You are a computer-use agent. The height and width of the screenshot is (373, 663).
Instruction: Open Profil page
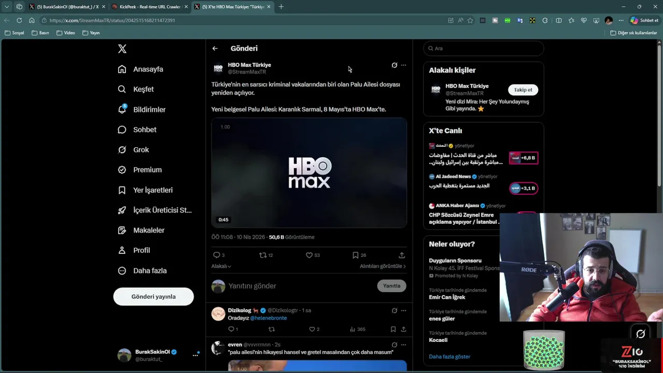pos(134,250)
